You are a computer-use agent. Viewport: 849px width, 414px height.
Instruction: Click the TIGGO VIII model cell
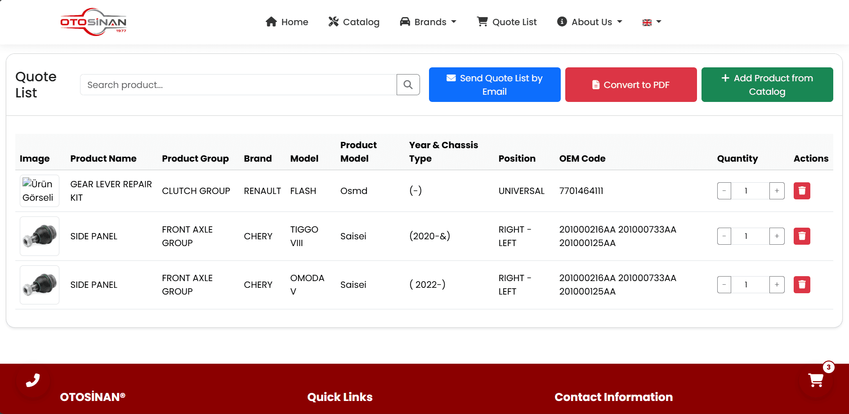coord(304,236)
